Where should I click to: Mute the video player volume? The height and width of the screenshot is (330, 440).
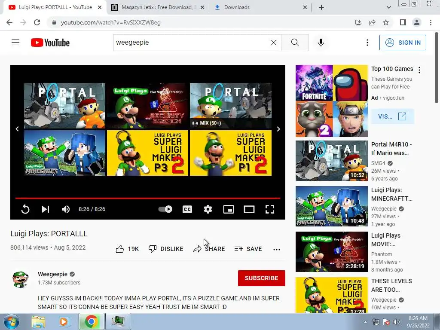tap(66, 209)
